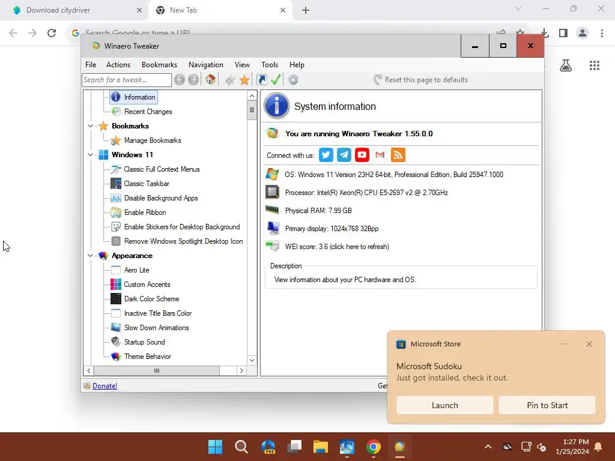The height and width of the screenshot is (461, 615).
Task: Open the Actions menu
Action: tap(118, 65)
